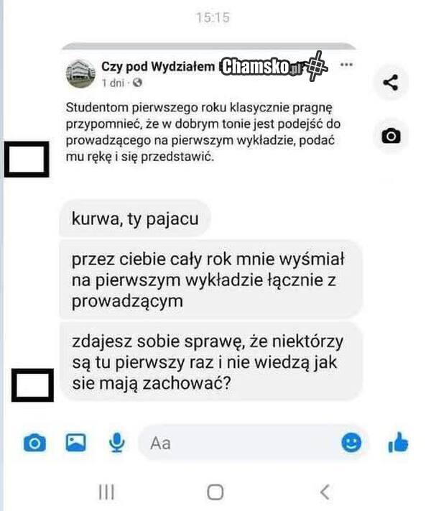Open the shared post text 'Studentom pierwszego roku'
This screenshot has width=431, height=511.
coord(203,132)
